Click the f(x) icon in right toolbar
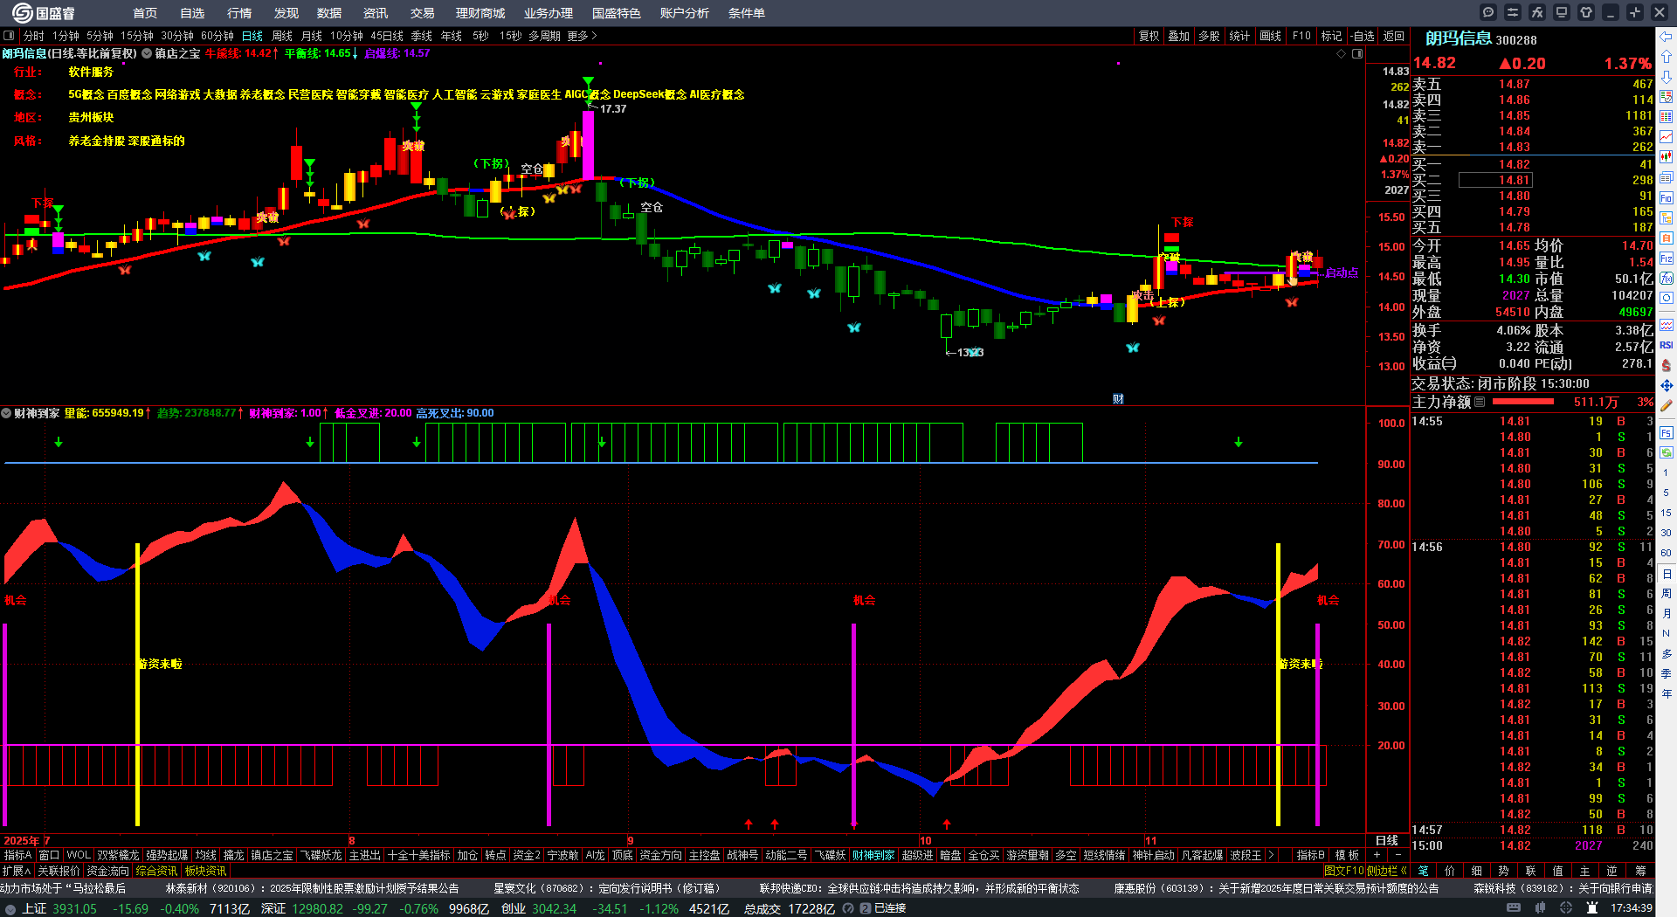Screen dimensions: 1677x917 click(1667, 279)
